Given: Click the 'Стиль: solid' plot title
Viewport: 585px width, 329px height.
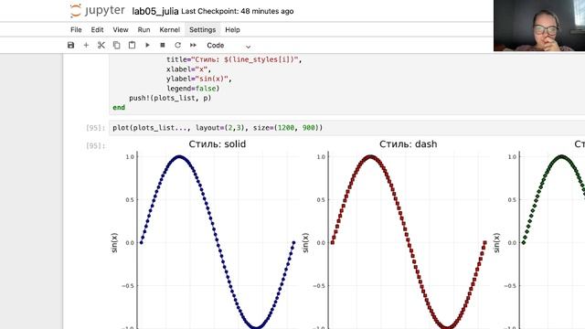Looking at the screenshot, I should pos(218,144).
